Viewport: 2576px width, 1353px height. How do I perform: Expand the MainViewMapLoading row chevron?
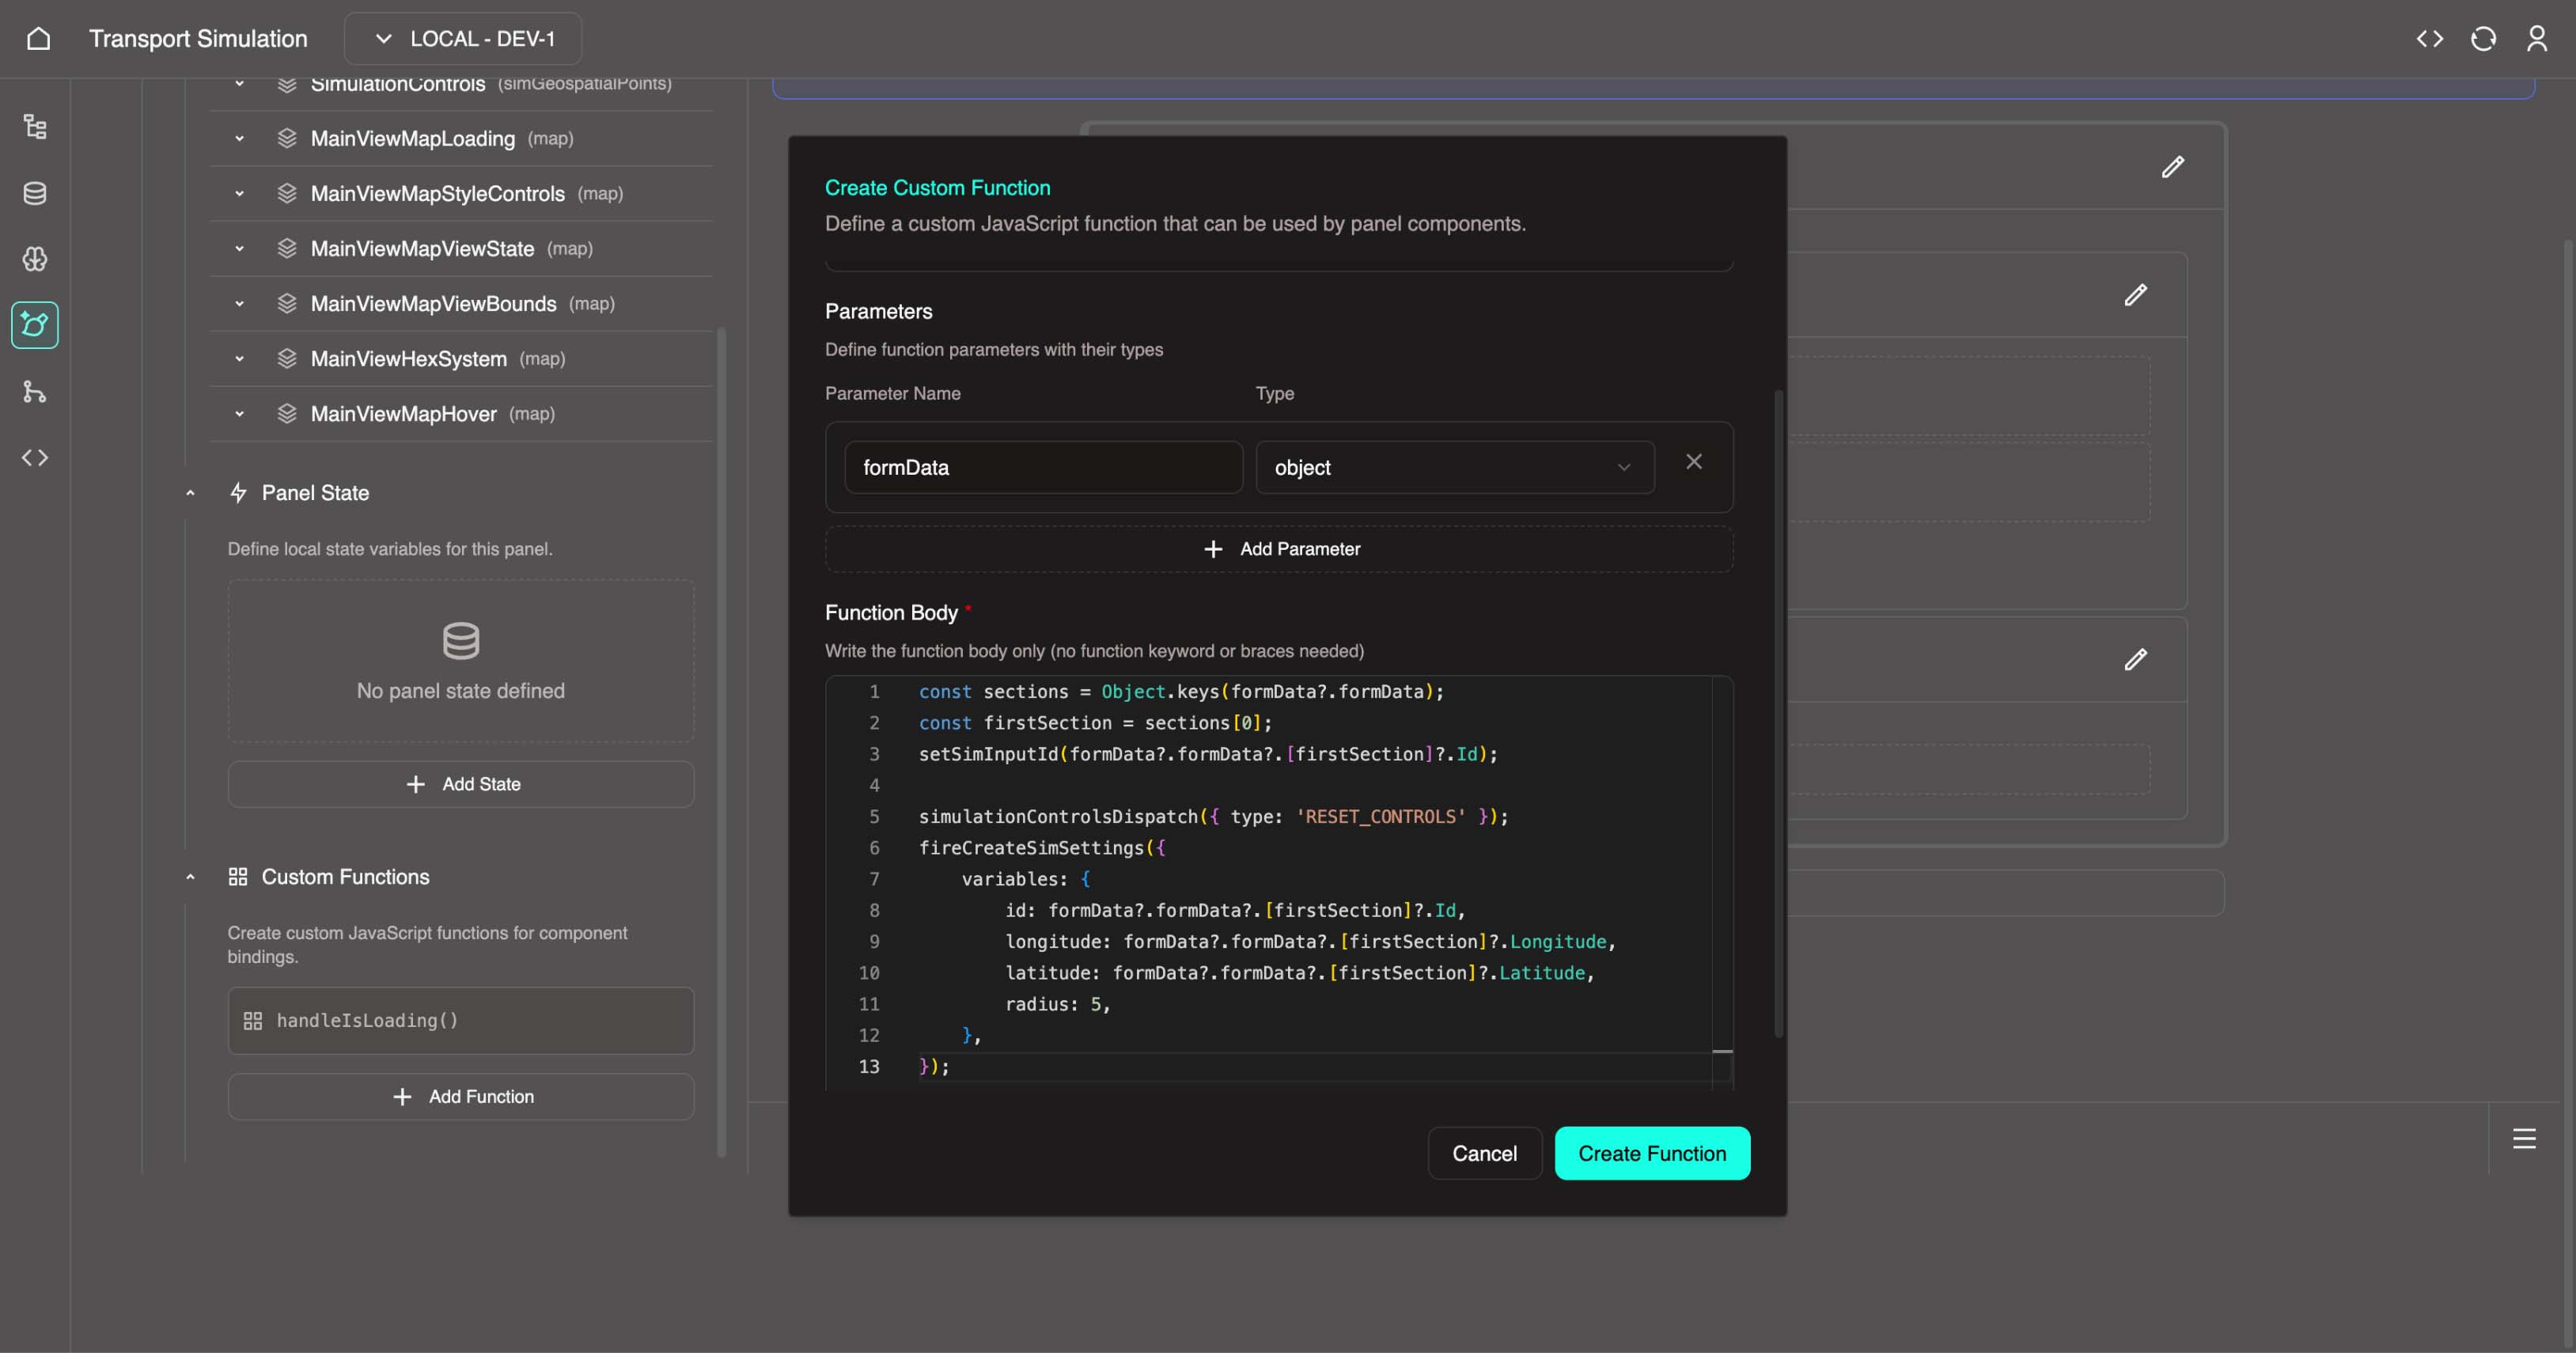tap(239, 138)
